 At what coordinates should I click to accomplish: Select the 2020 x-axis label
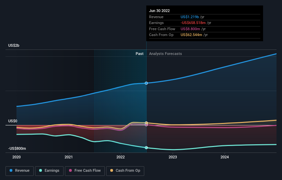16,157
